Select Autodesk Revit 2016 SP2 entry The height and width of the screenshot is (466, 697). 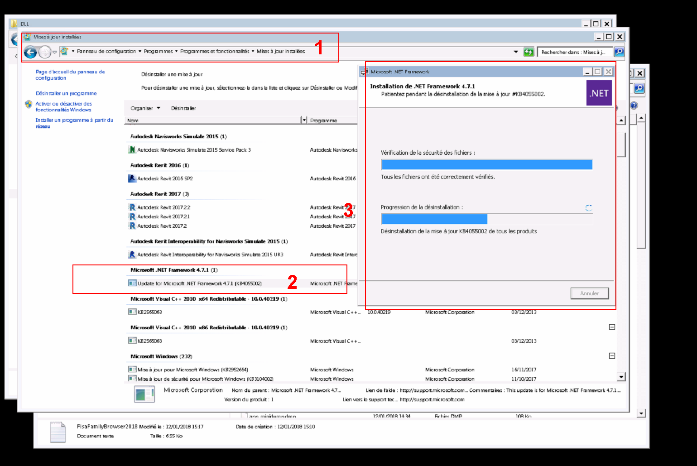[165, 178]
